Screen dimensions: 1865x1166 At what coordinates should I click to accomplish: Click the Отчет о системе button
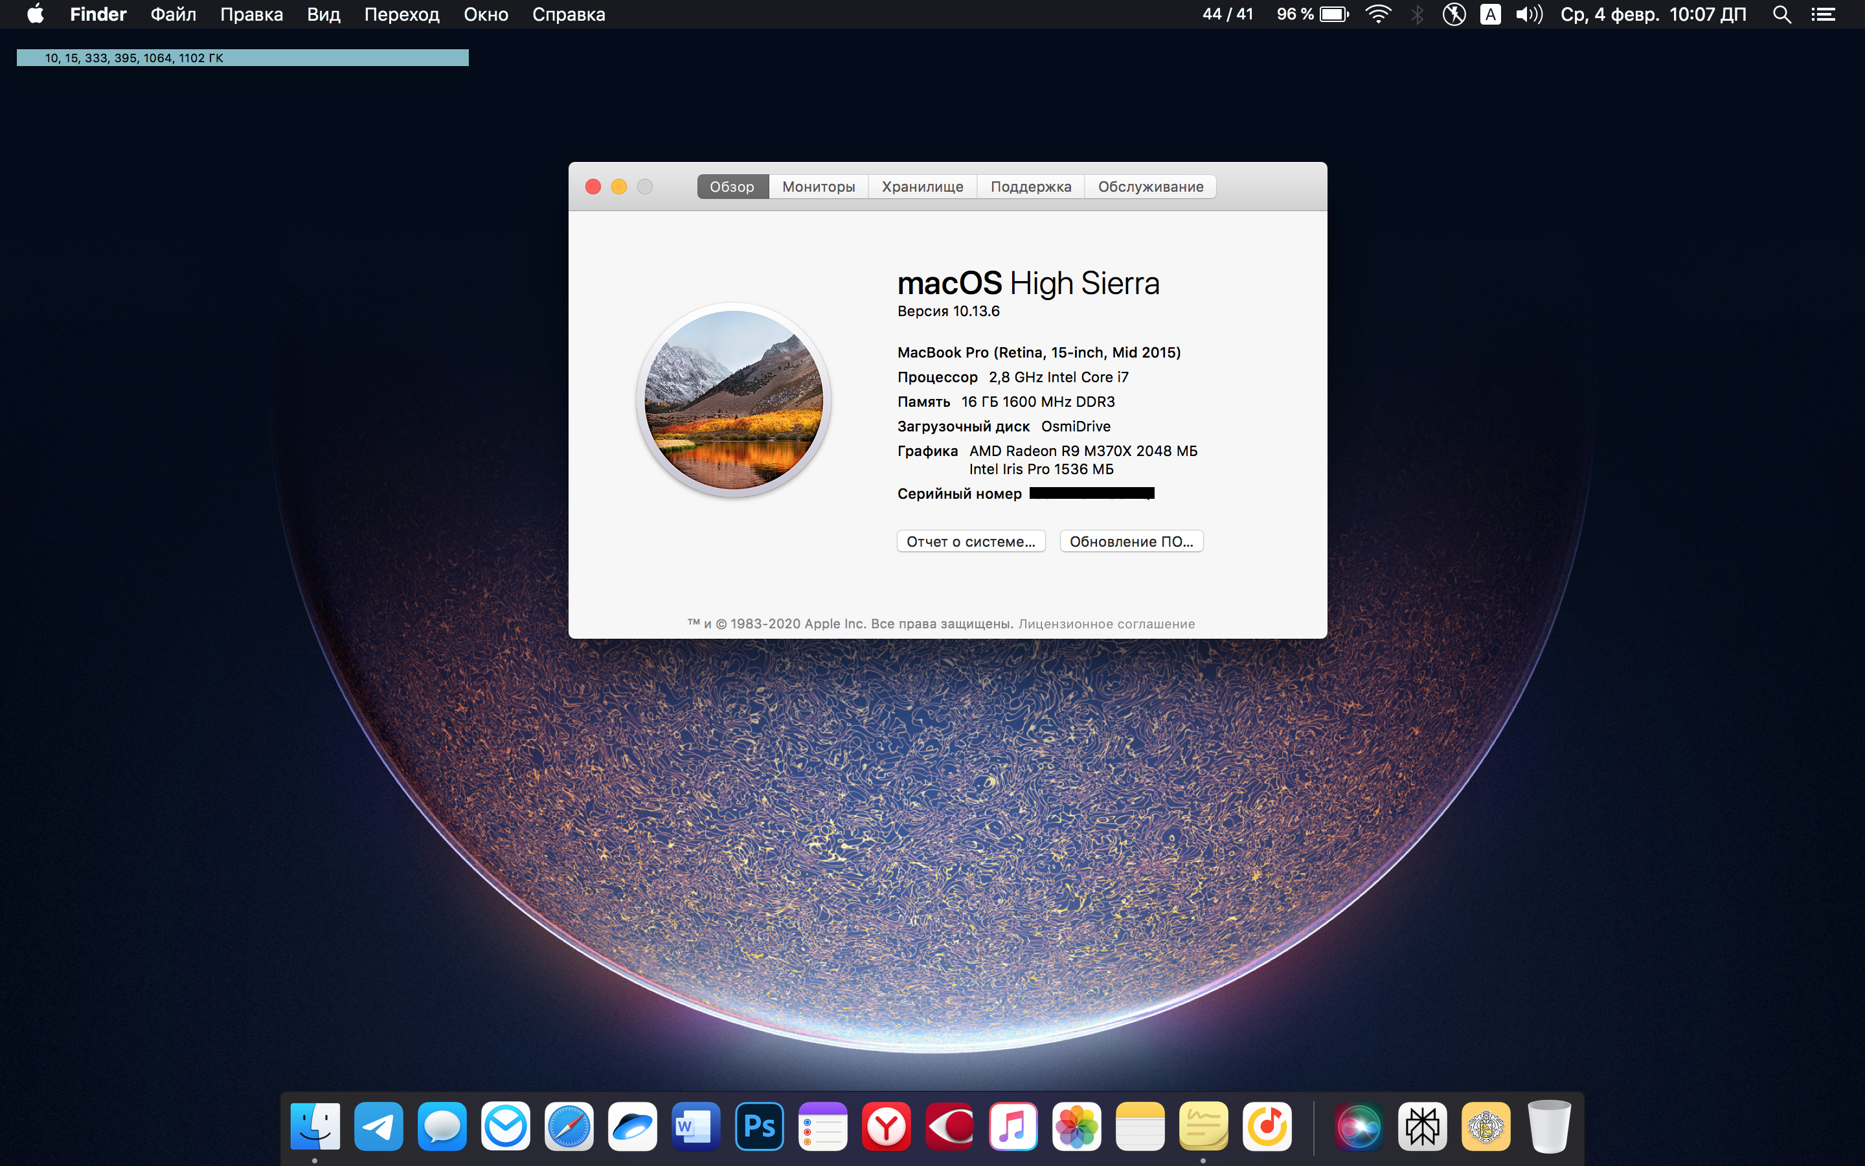970,542
